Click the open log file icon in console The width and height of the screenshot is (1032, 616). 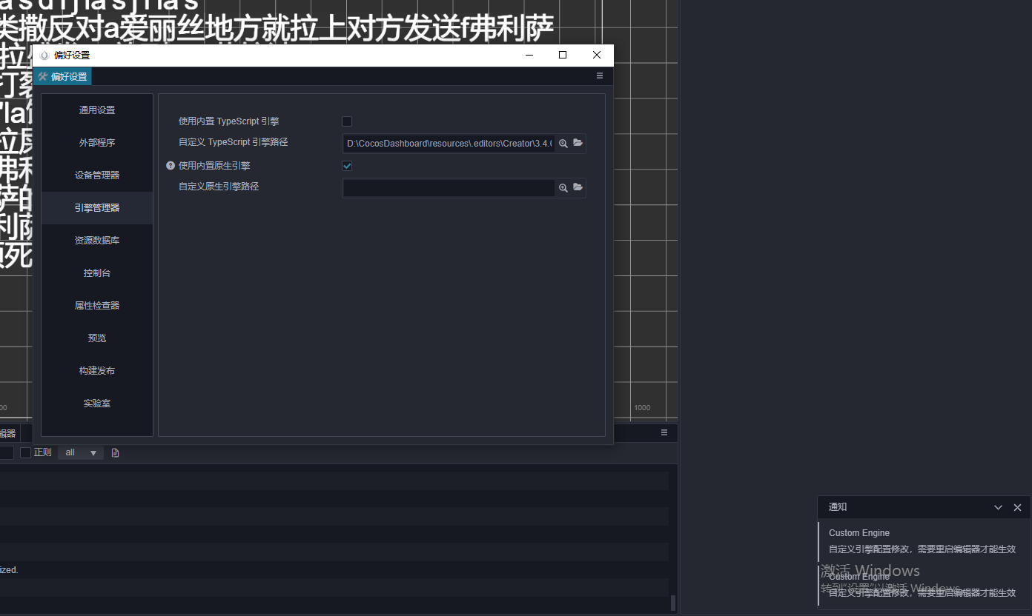[x=115, y=452]
